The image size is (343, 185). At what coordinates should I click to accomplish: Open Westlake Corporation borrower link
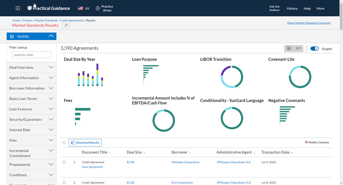click(185, 162)
